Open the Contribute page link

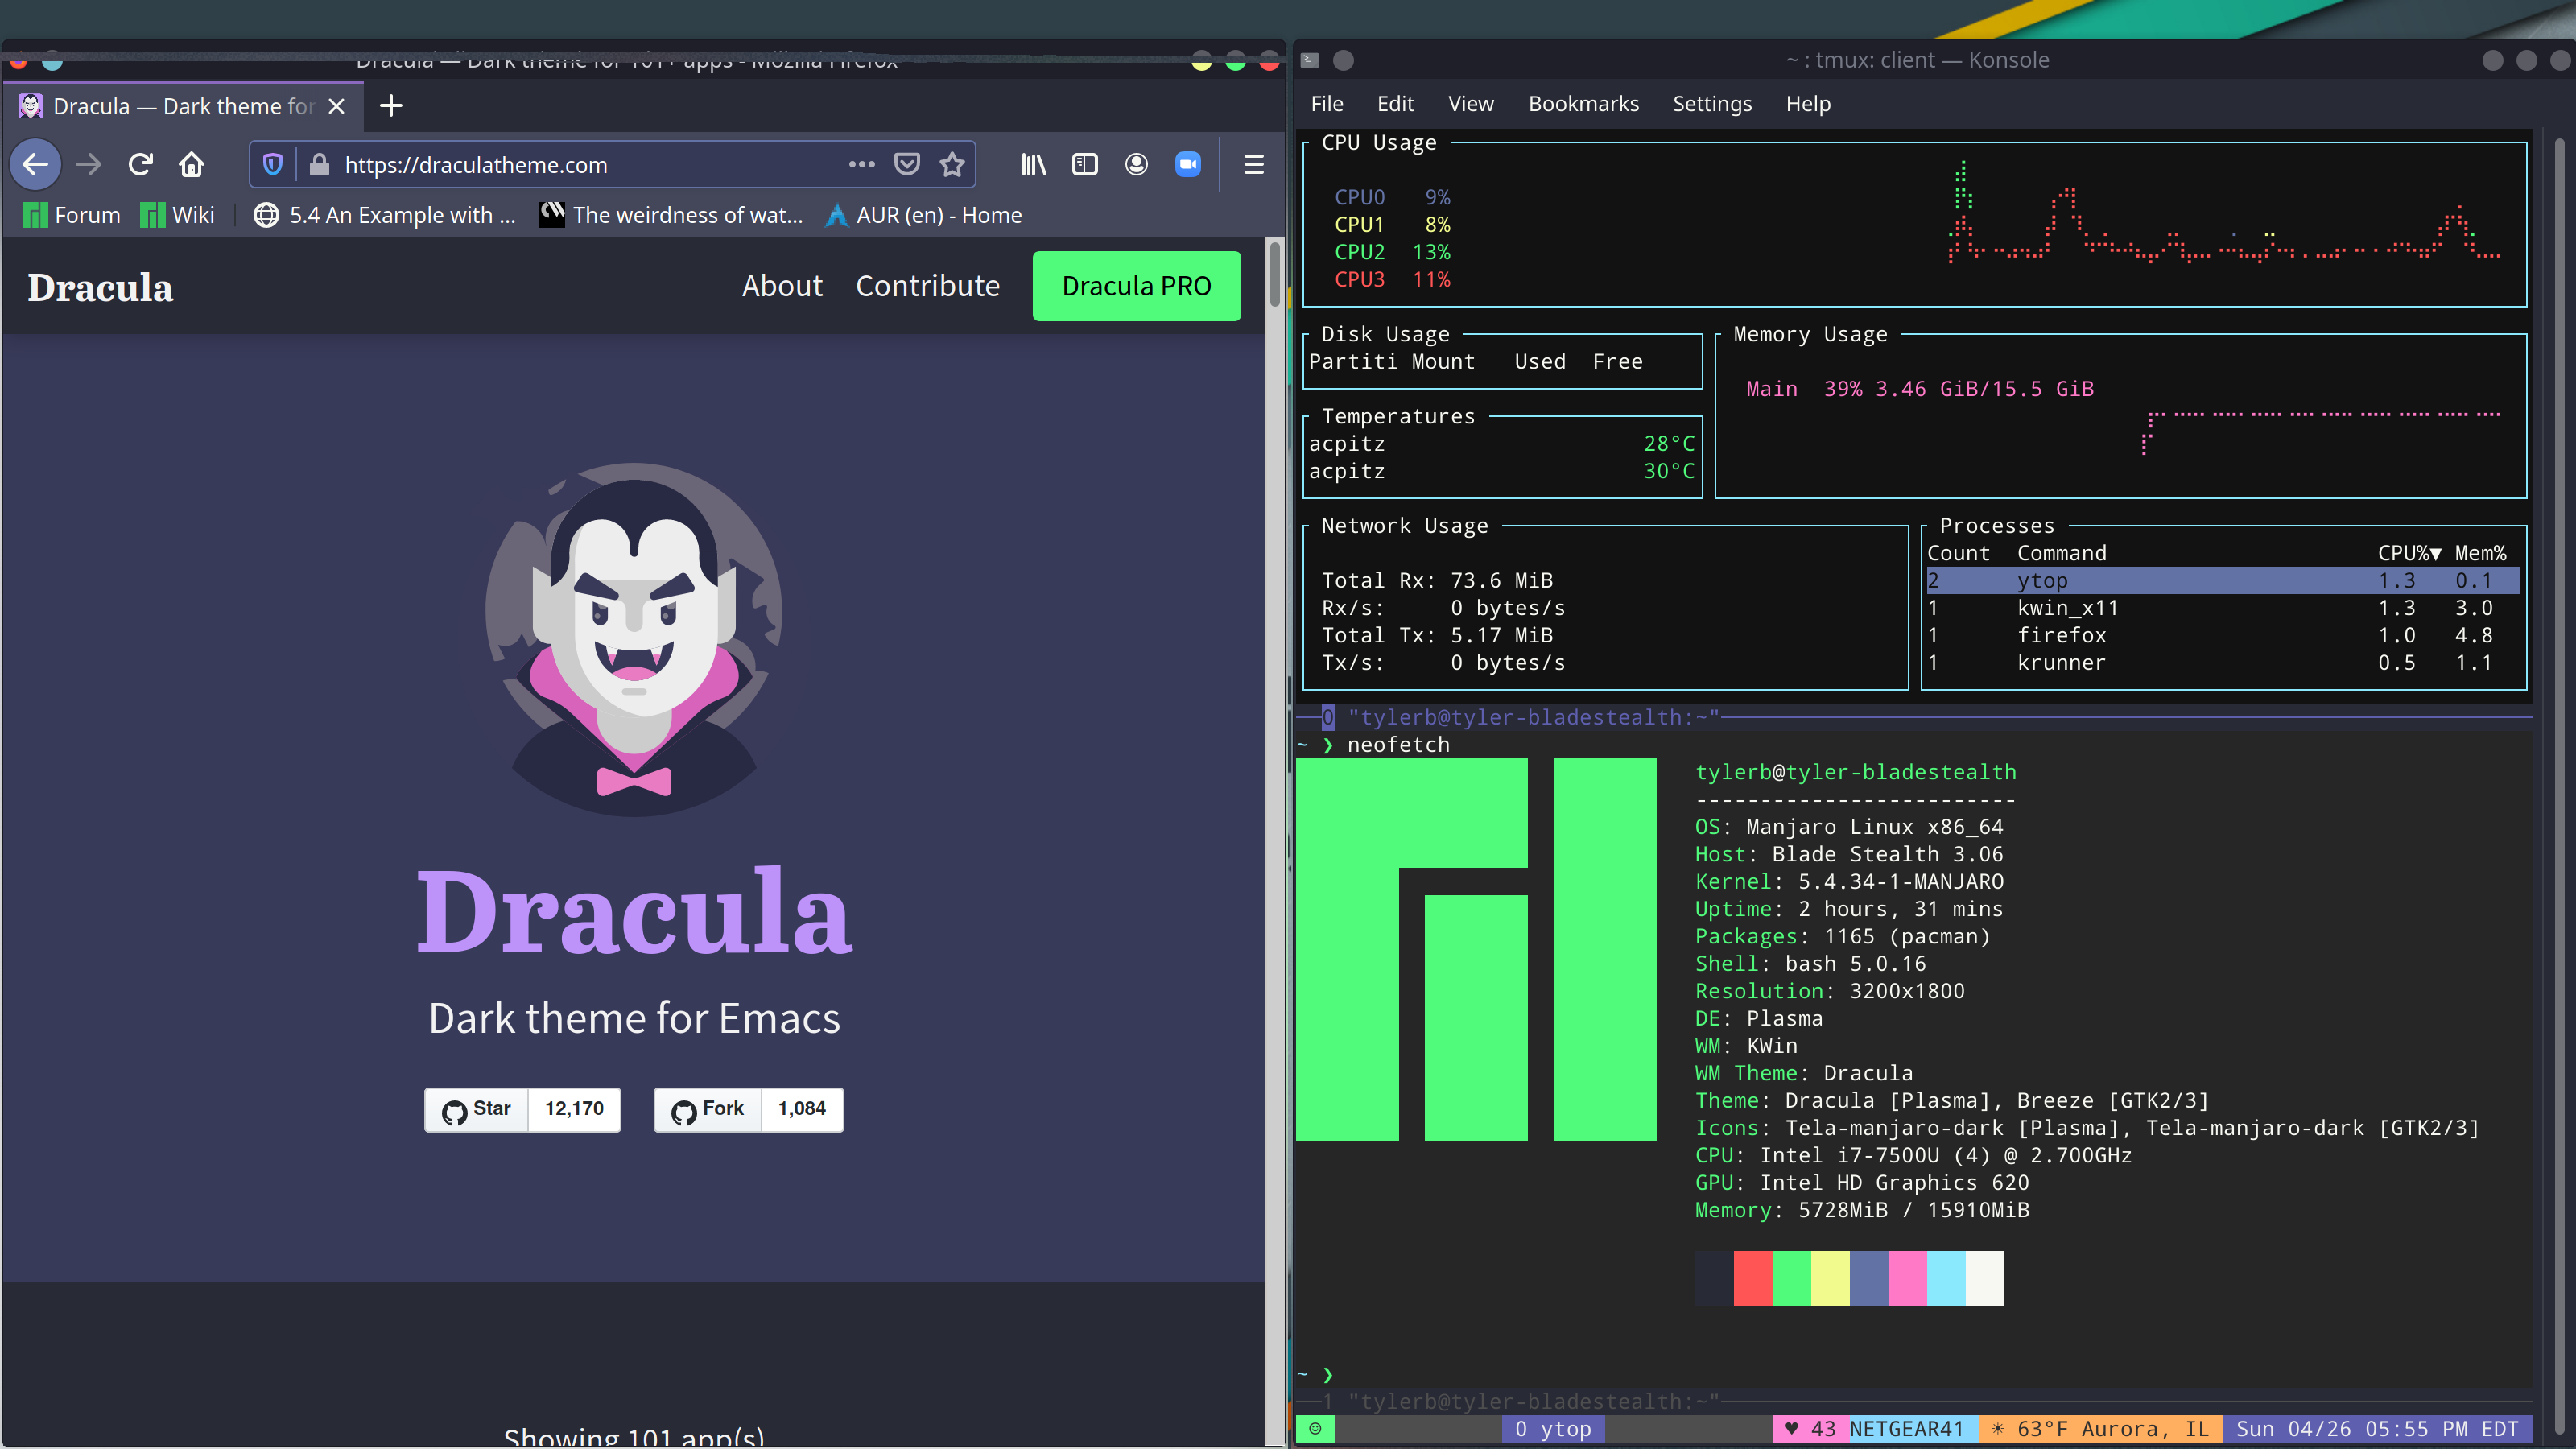click(927, 286)
